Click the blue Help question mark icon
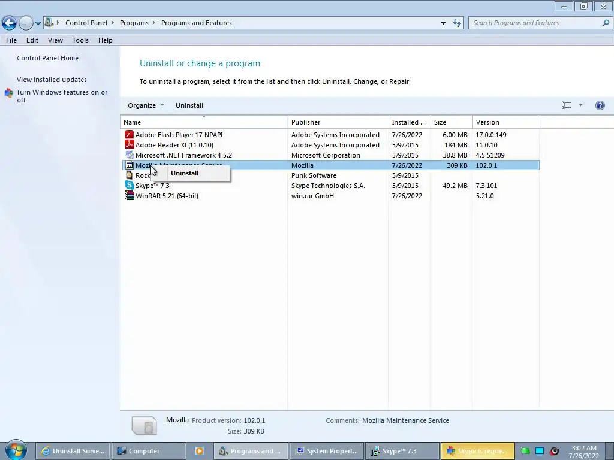614x460 pixels. 600,105
